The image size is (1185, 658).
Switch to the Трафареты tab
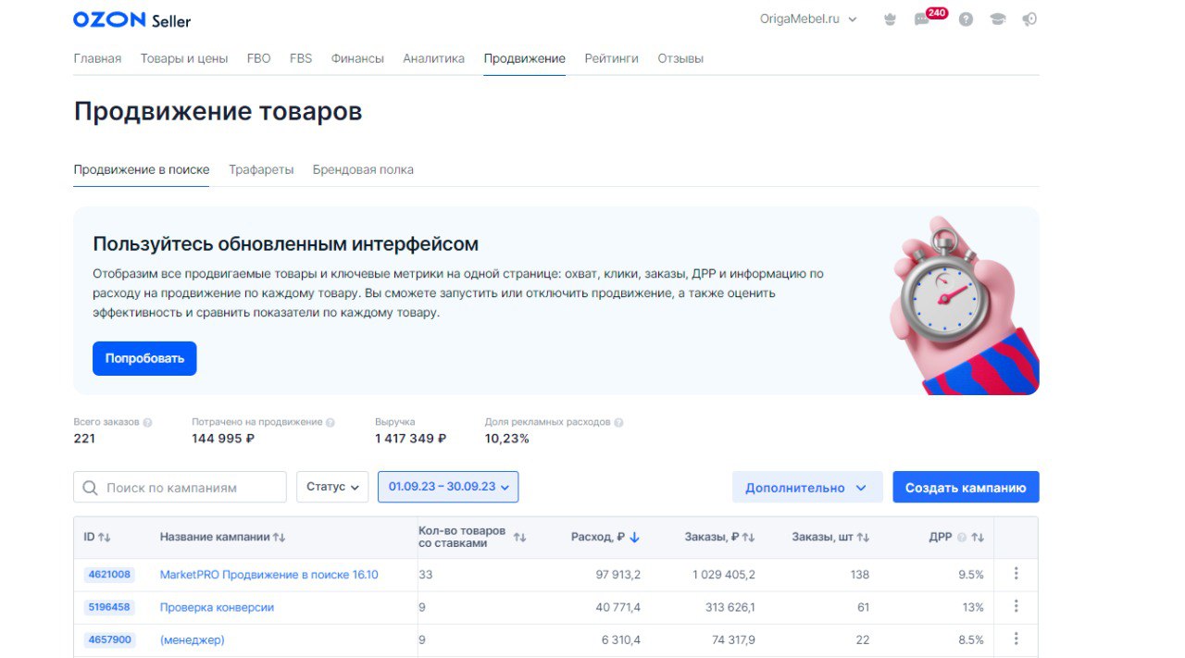coord(261,170)
